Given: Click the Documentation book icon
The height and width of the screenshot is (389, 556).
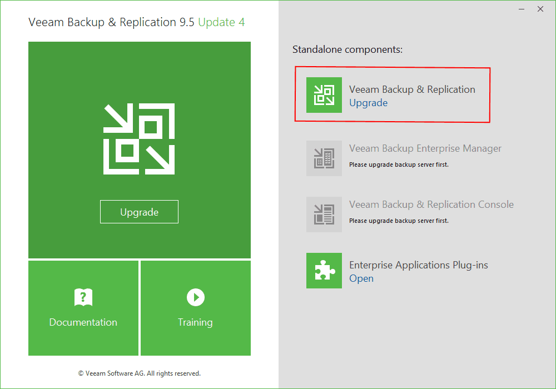Looking at the screenshot, I should tap(83, 298).
